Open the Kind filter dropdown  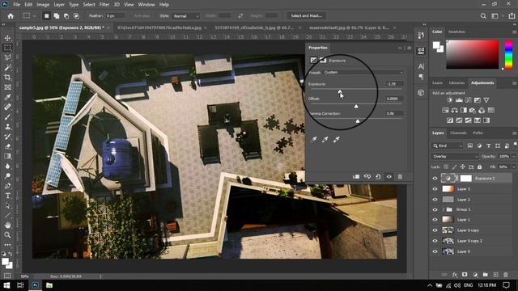coord(448,145)
